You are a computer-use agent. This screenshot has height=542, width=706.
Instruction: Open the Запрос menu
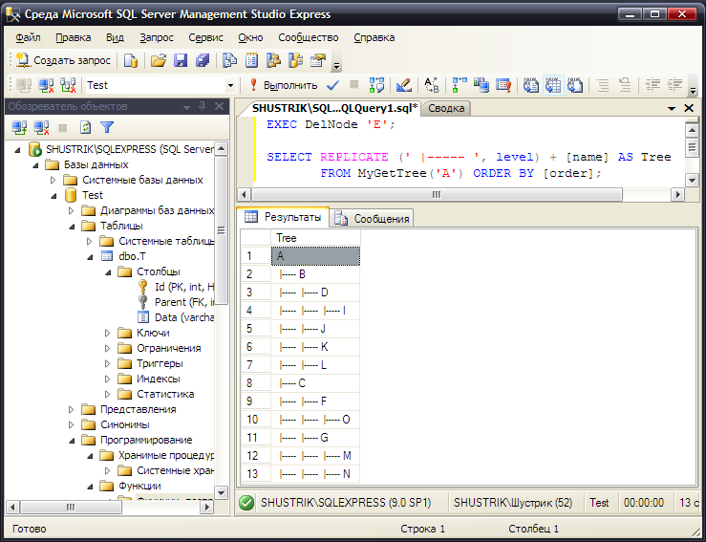[157, 37]
